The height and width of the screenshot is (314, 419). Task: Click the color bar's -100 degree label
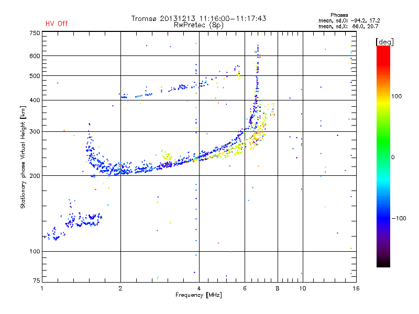click(399, 218)
